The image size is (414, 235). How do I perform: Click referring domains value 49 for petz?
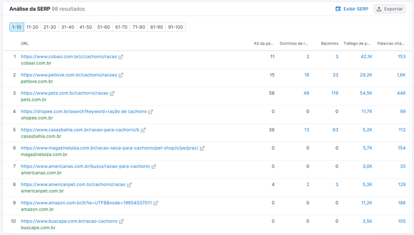[306, 93]
